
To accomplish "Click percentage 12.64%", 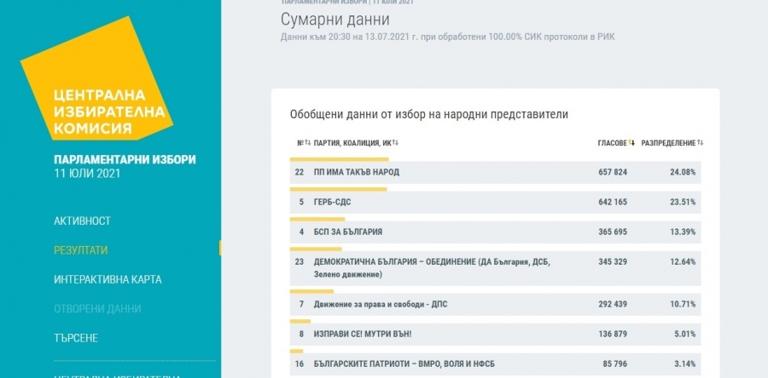I will (683, 262).
